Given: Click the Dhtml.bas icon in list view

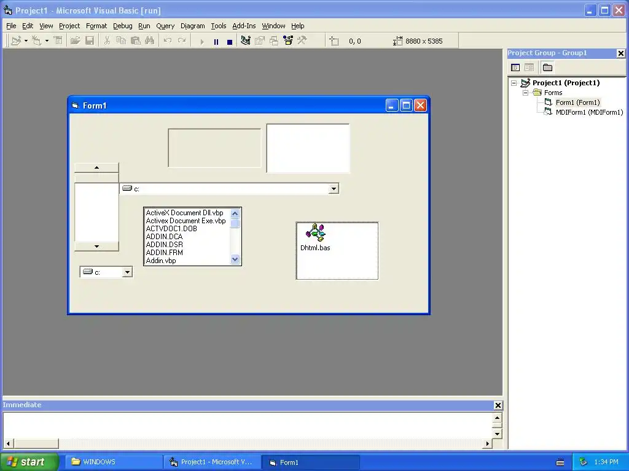Looking at the screenshot, I should tap(315, 233).
